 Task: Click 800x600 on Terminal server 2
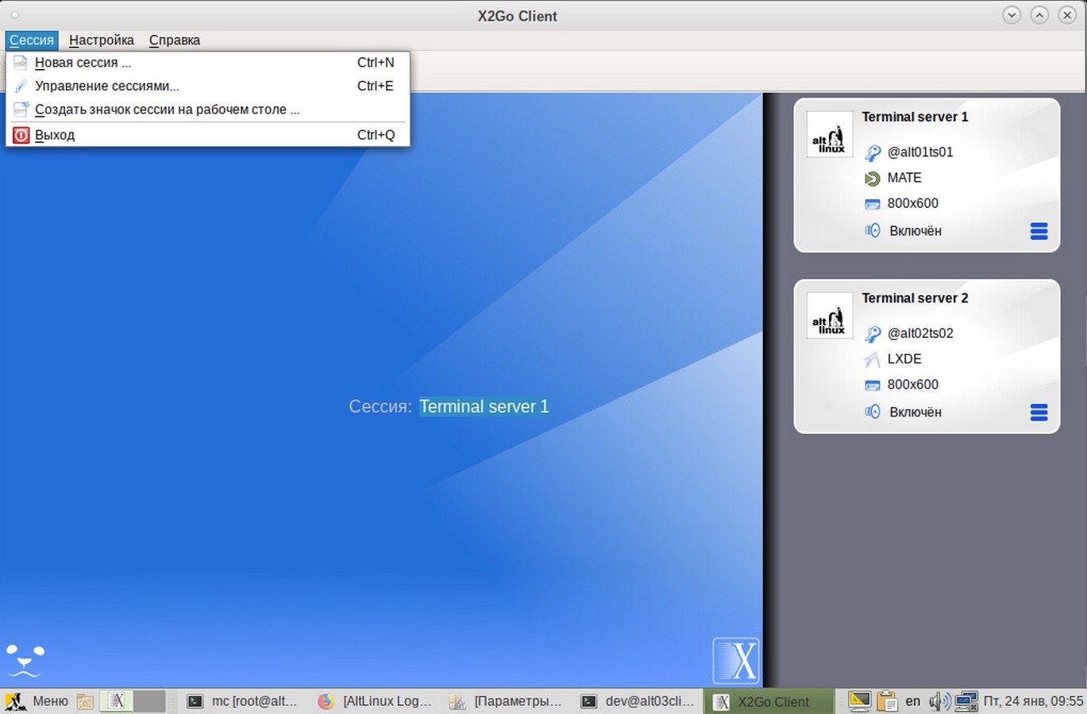(912, 384)
